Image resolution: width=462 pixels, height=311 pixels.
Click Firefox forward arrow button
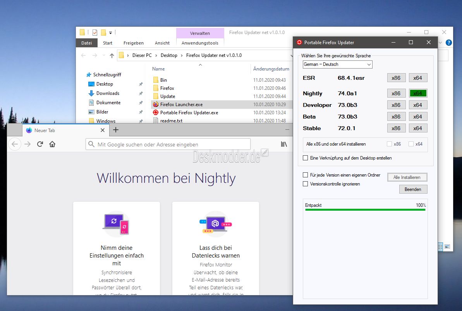pyautogui.click(x=27, y=144)
